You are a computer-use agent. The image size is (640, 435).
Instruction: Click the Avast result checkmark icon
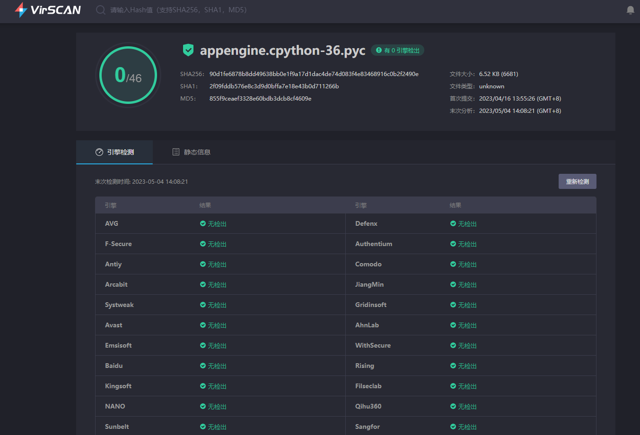(203, 325)
